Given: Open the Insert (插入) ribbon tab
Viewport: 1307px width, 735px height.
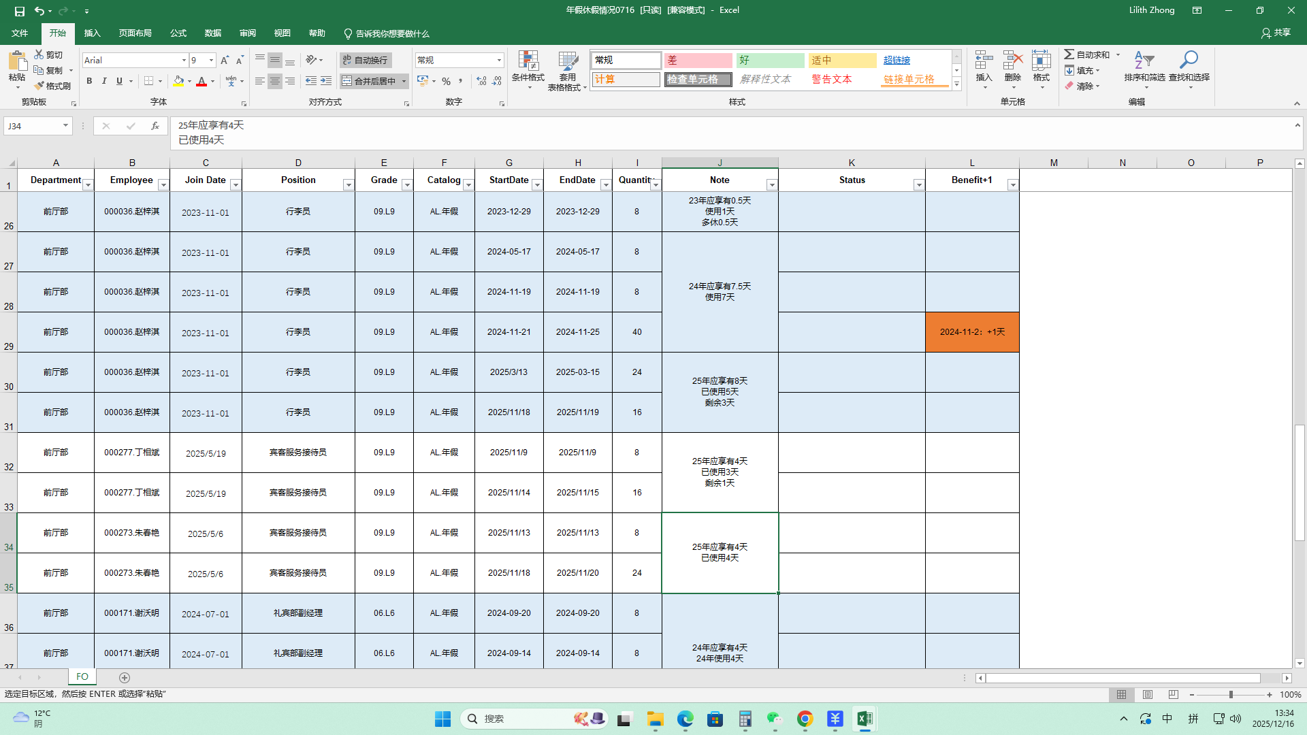Looking at the screenshot, I should click(x=92, y=33).
